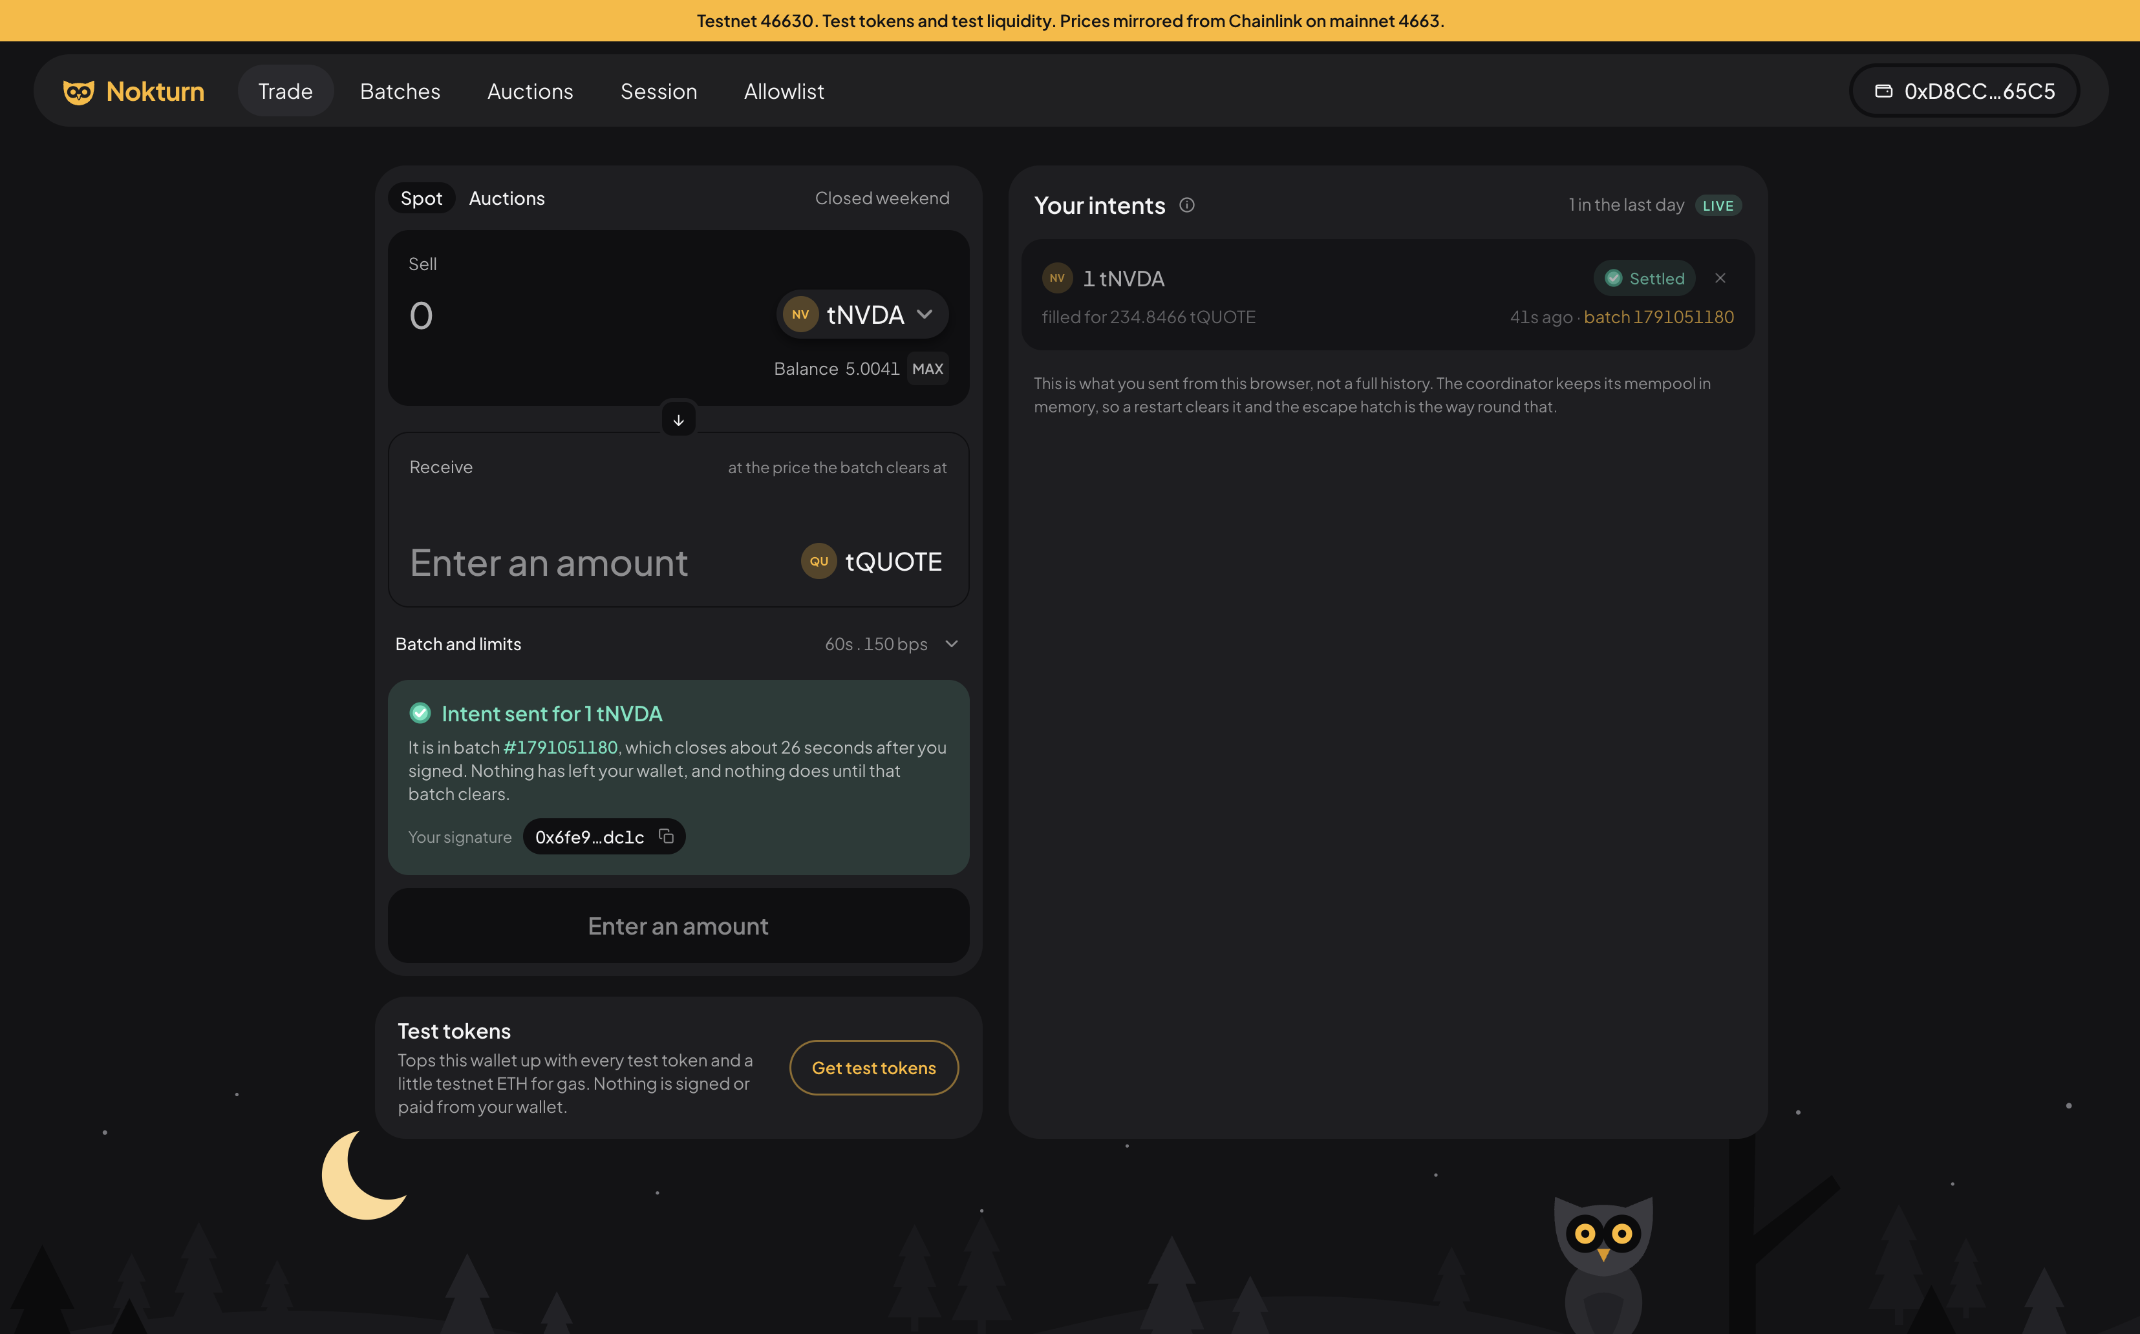The image size is (2140, 1334).
Task: Click the LIVE status badge
Action: 1717,205
